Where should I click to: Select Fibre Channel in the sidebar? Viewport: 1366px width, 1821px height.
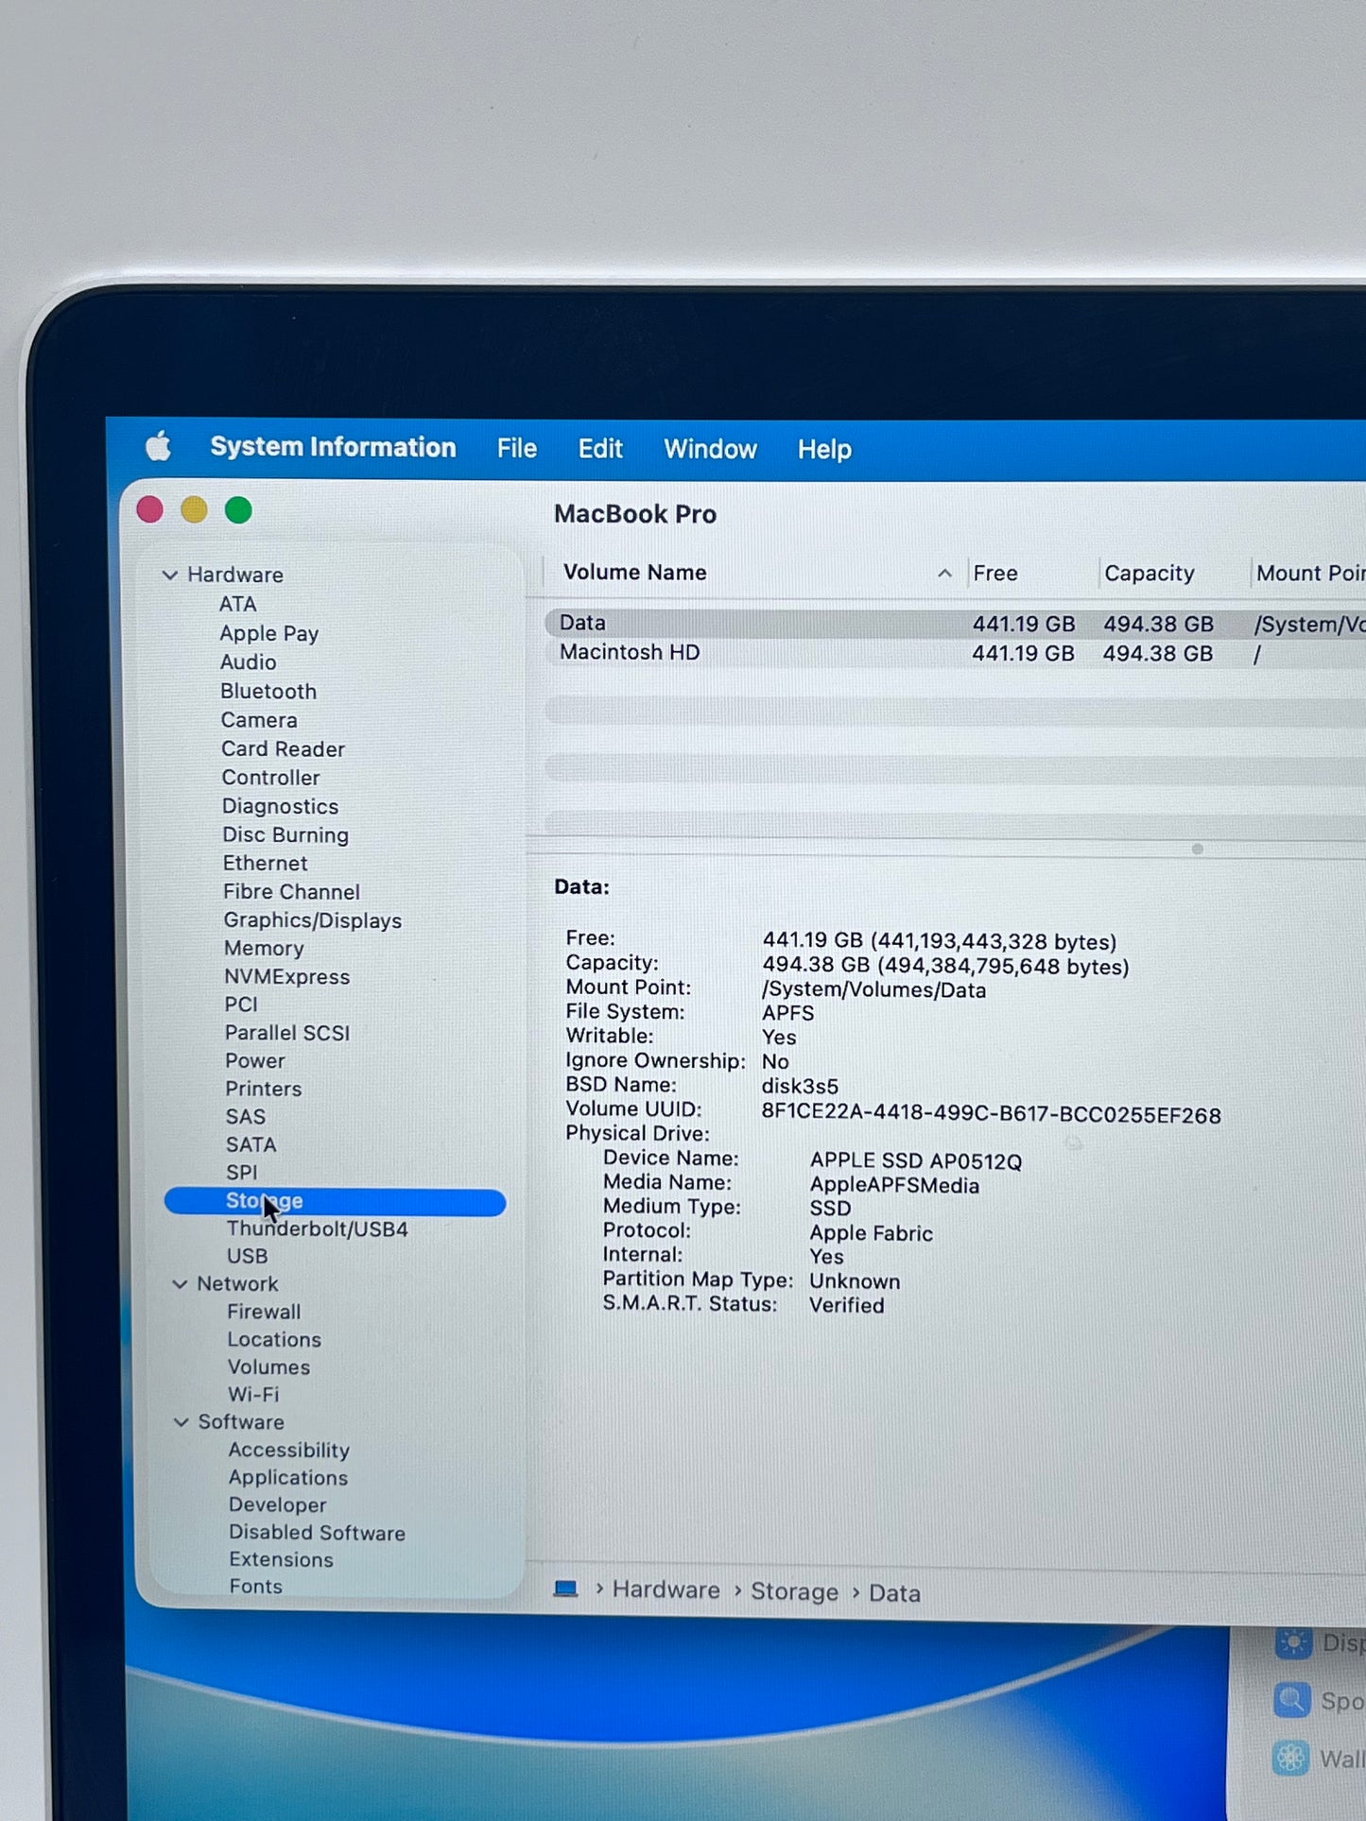(292, 891)
